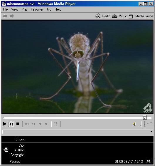The width and height of the screenshot is (155, 166).
Task: Stop the video playback
Action: tap(18, 124)
